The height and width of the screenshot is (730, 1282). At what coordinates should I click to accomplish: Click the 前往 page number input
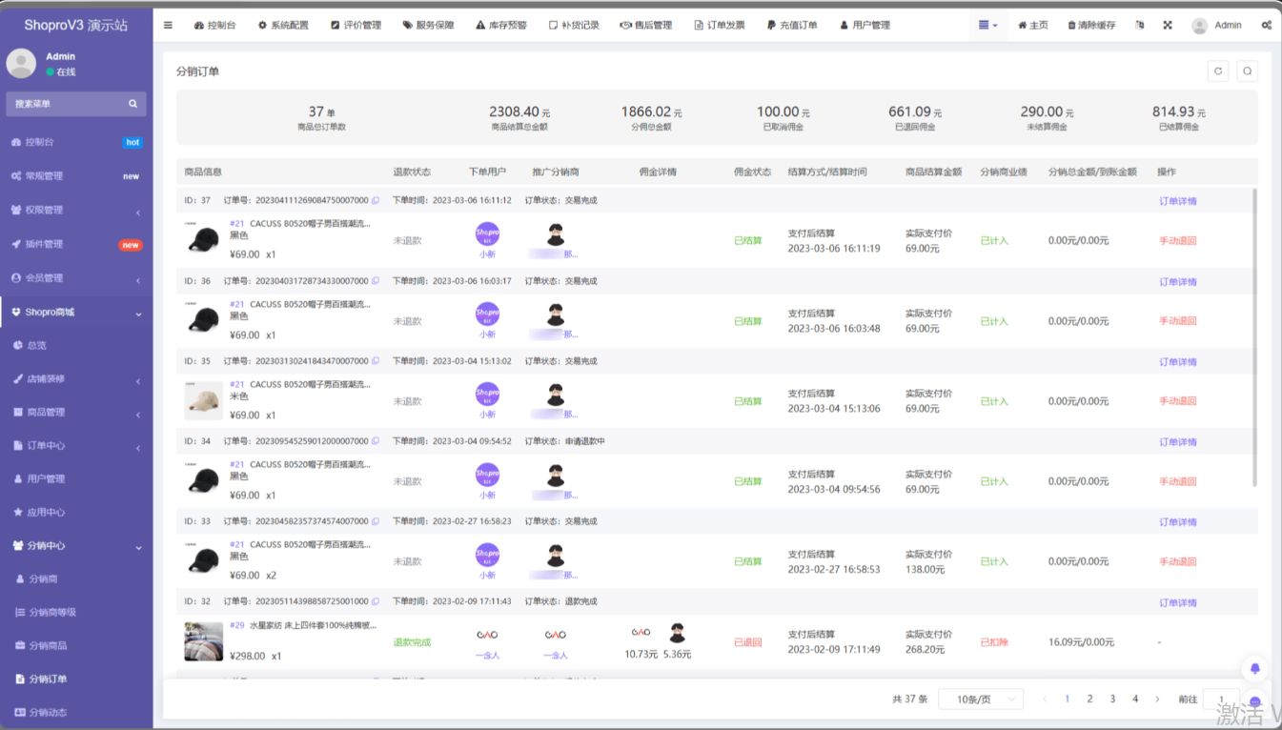tap(1221, 699)
